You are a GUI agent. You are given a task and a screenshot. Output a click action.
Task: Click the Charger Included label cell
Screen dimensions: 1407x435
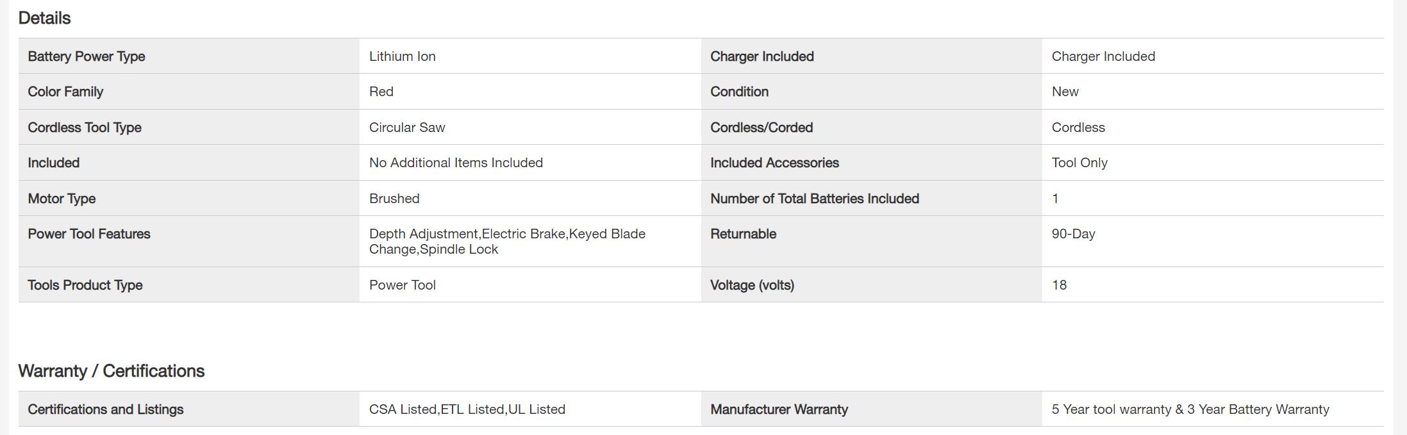762,56
